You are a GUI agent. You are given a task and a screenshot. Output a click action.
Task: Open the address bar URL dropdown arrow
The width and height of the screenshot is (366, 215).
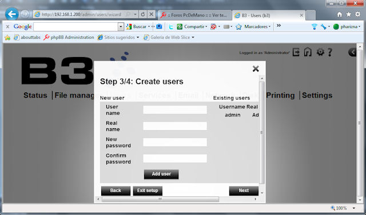pos(135,14)
